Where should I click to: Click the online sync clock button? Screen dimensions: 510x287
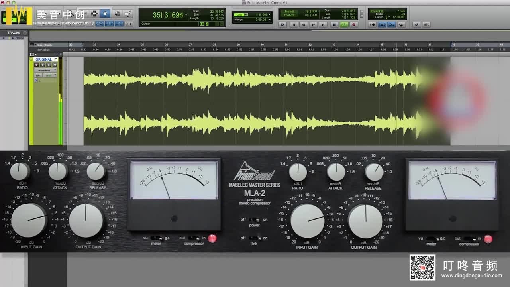282,25
